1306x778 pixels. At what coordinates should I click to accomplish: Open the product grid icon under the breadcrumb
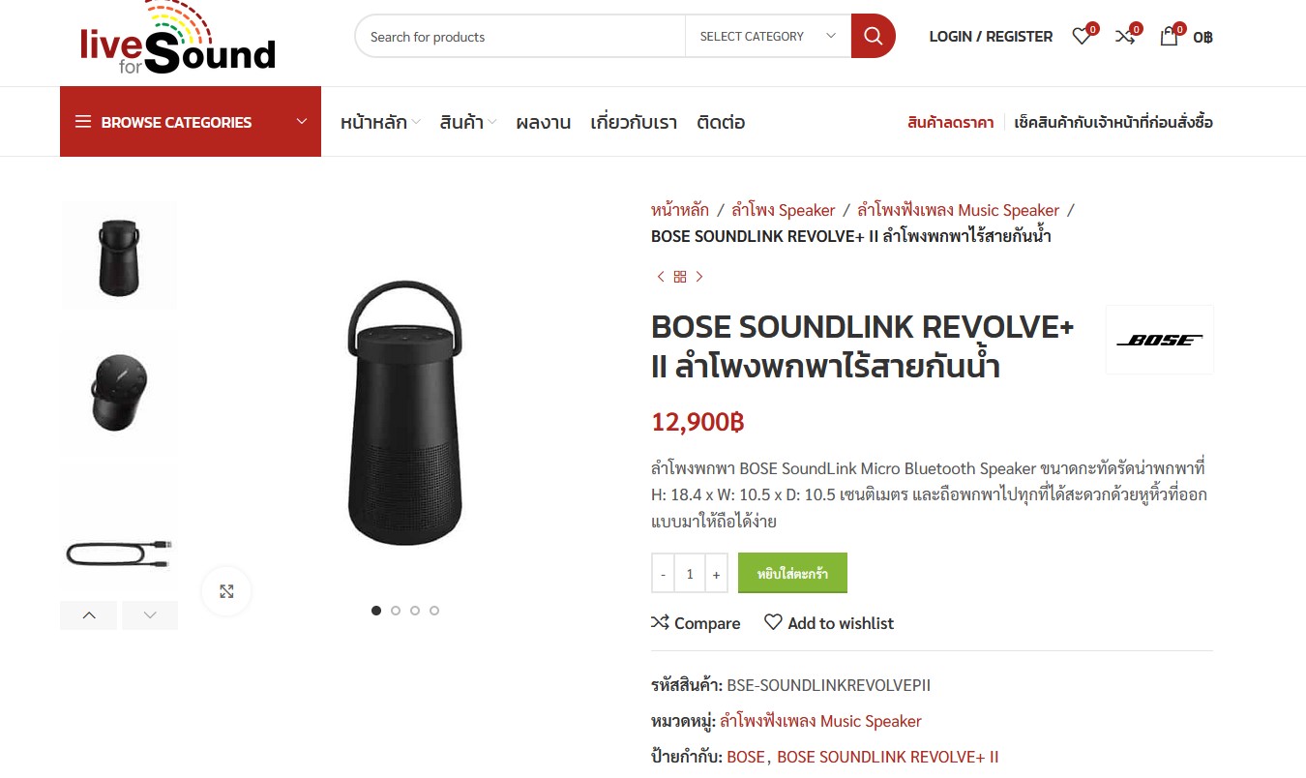pyautogui.click(x=680, y=277)
